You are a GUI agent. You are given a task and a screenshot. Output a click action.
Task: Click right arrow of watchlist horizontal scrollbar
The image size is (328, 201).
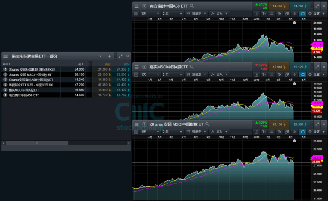129,143
